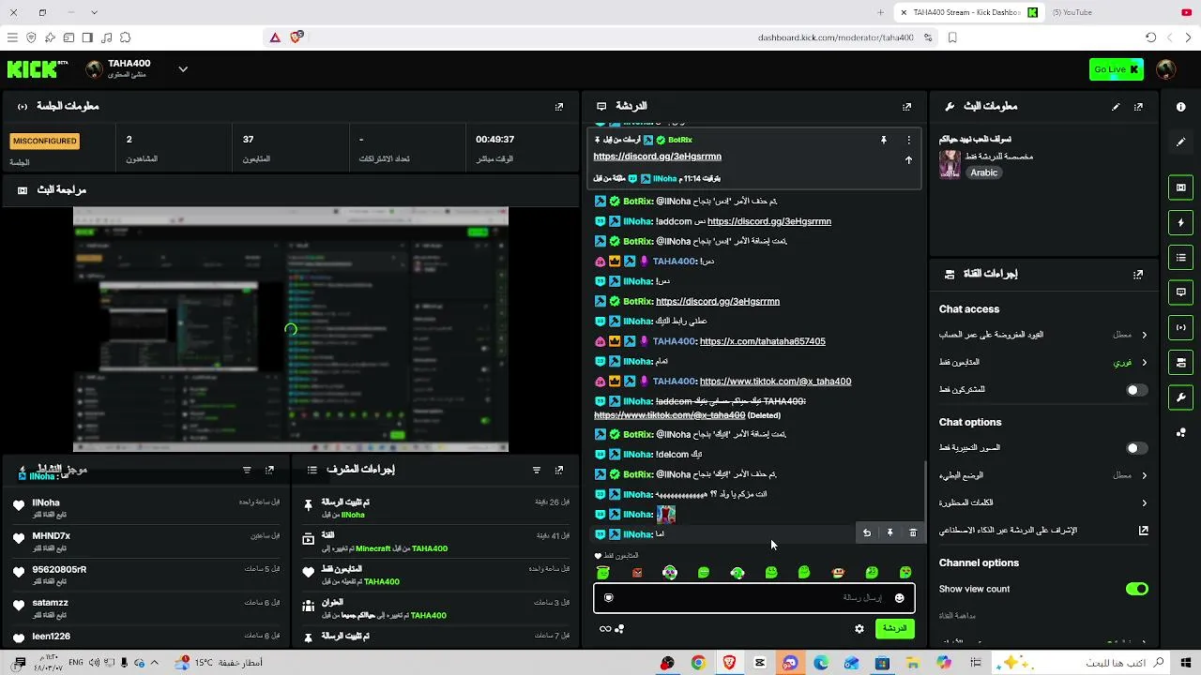The width and height of the screenshot is (1201, 675).
Task: Open chat settings gear icon
Action: click(x=859, y=629)
